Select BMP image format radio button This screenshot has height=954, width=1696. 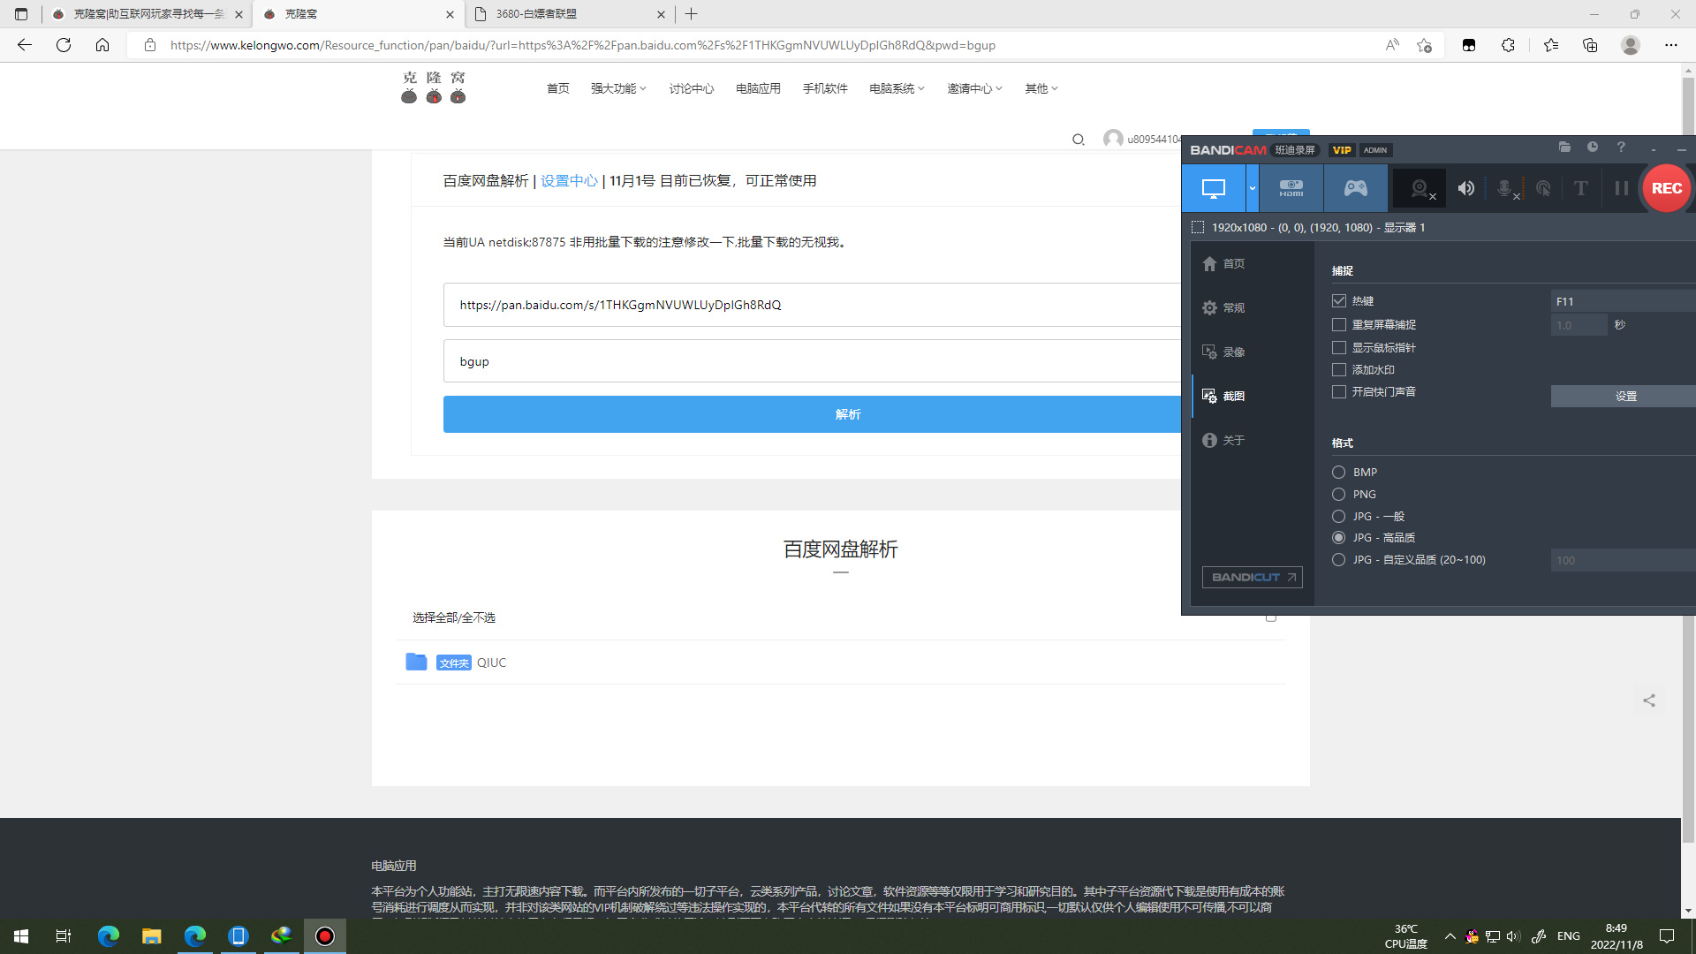[x=1339, y=472]
